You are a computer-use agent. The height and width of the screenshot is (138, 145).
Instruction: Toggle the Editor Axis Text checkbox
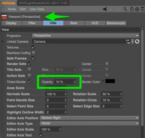coord(41,135)
